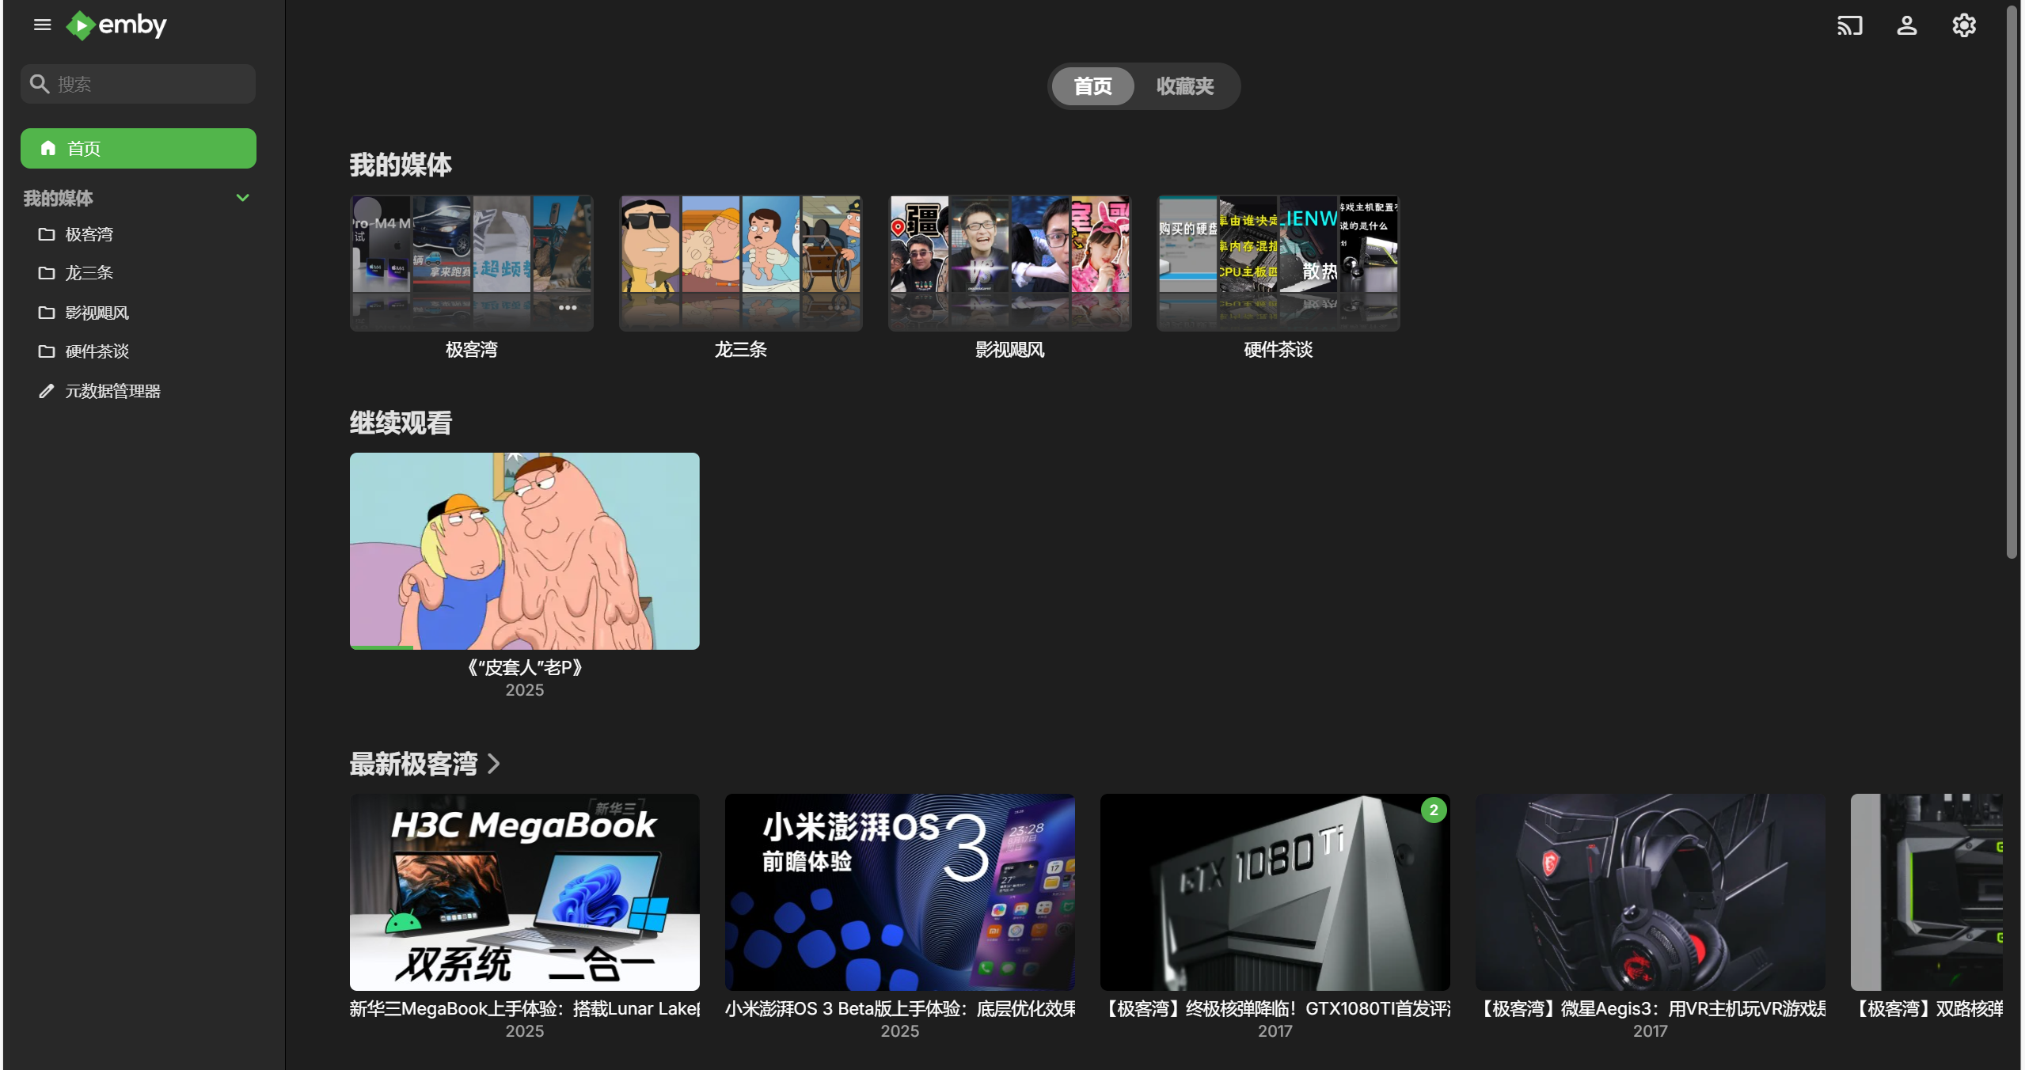Open the settings gear icon

pos(1963,25)
